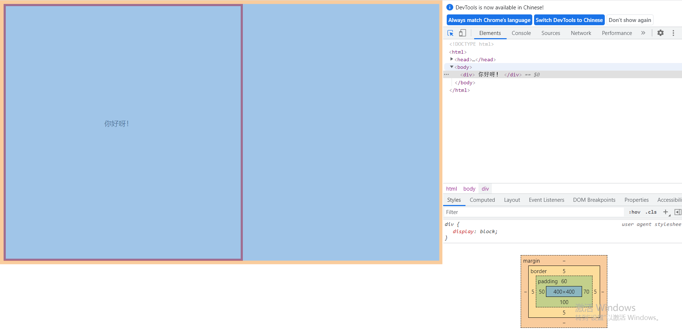682x334 pixels.
Task: Click the padding right value 70
Action: (x=586, y=292)
